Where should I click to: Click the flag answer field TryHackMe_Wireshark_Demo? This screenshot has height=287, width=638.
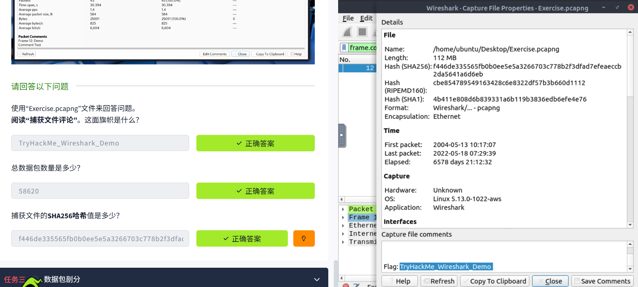click(100, 143)
